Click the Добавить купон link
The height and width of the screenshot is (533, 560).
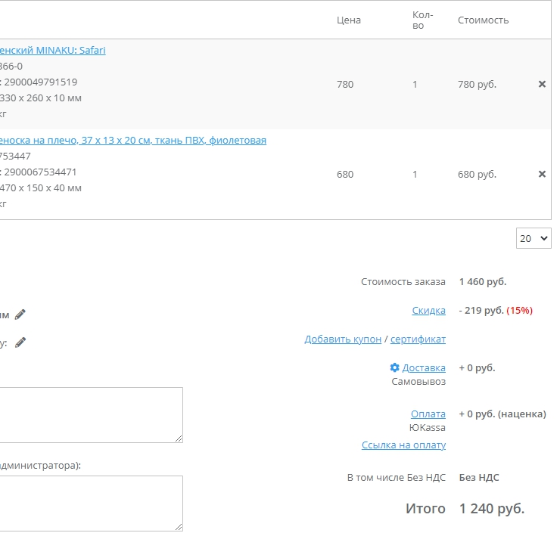343,339
